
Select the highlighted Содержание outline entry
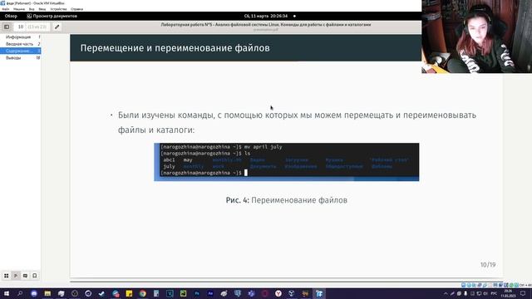pos(20,51)
